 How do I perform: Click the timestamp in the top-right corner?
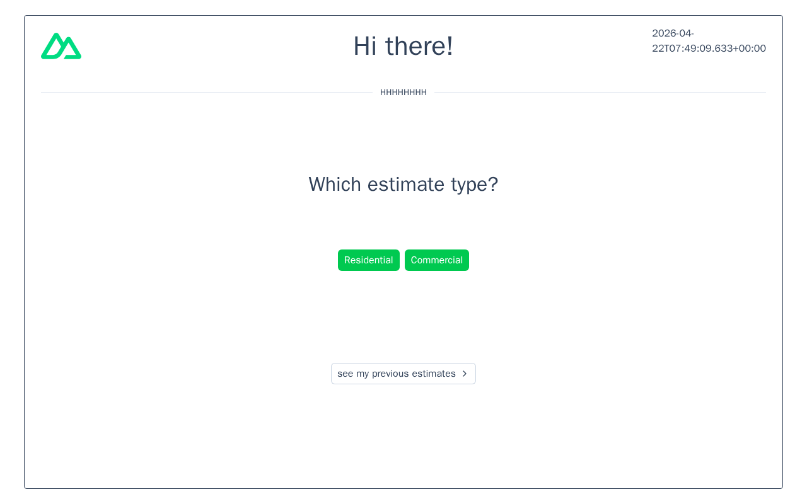point(709,41)
